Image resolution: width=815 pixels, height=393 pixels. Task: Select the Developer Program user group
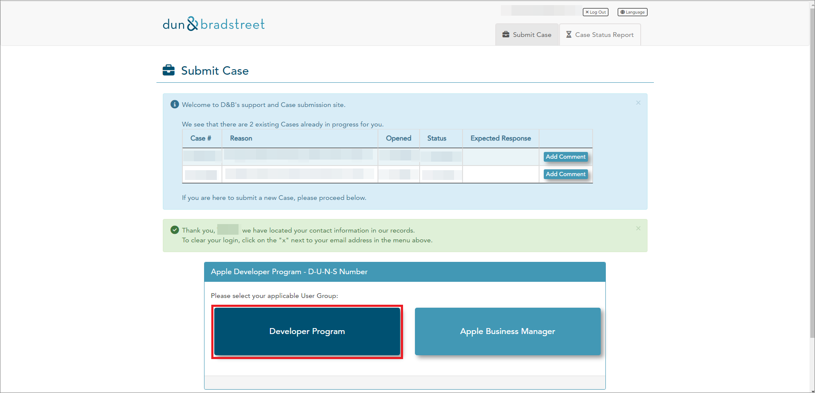point(307,331)
